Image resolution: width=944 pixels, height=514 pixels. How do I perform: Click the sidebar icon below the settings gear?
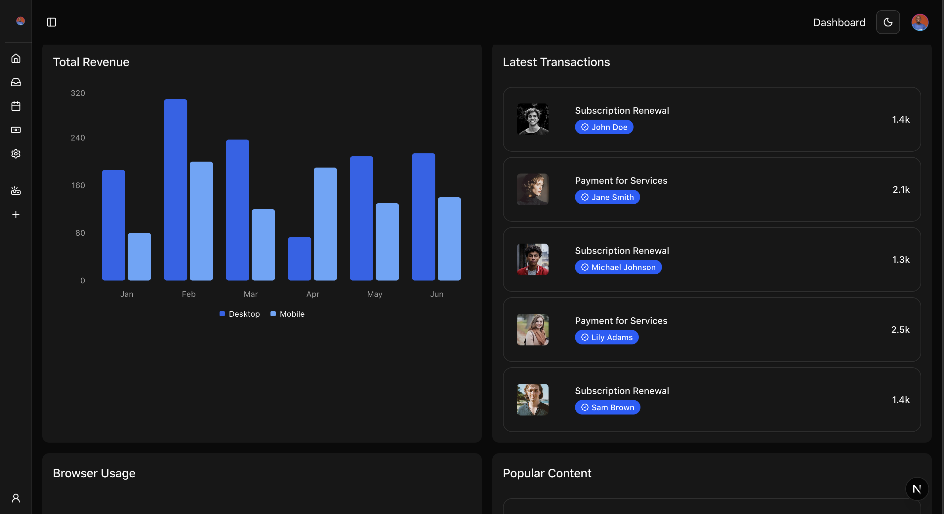click(16, 190)
